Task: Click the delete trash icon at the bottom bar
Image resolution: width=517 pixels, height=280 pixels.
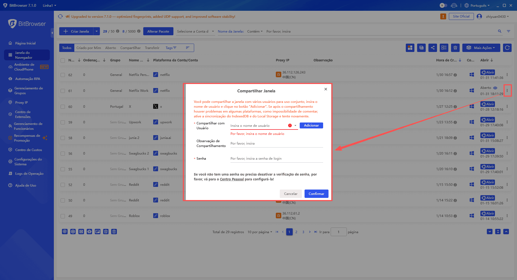Action: [114, 232]
